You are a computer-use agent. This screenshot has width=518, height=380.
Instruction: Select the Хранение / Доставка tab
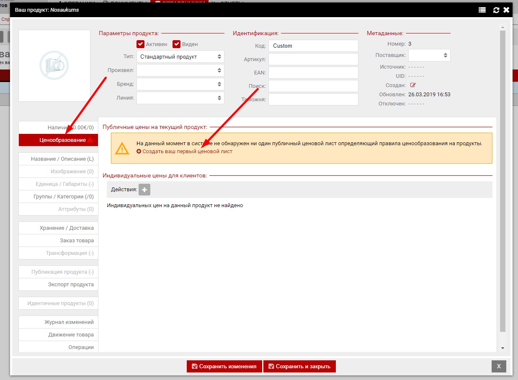(67, 228)
